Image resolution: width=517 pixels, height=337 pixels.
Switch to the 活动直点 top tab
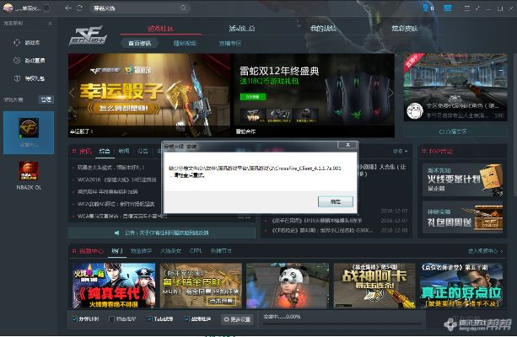point(242,29)
